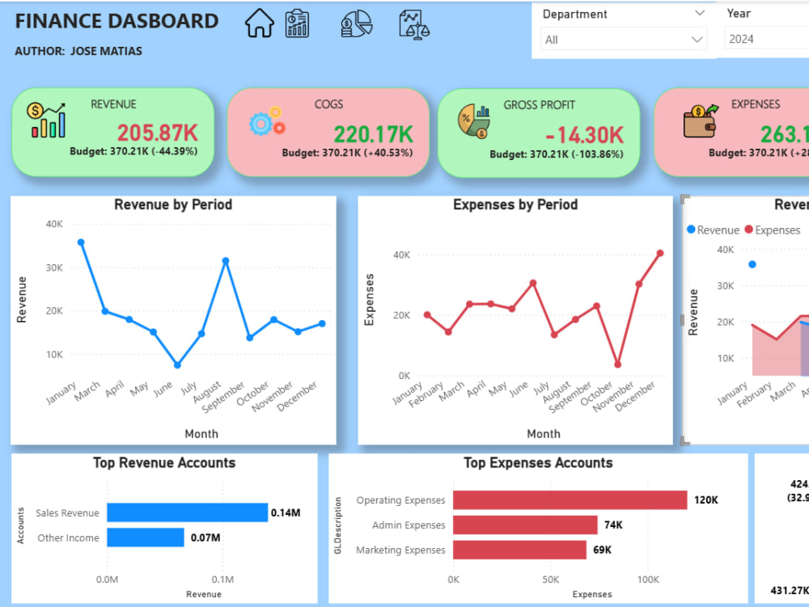The image size is (809, 607).
Task: Click the 120K data label
Action: point(705,500)
